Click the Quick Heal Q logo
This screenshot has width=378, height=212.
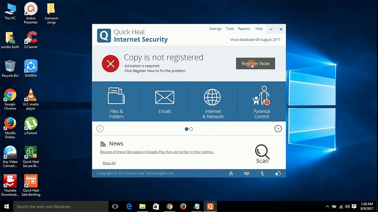pyautogui.click(x=104, y=36)
